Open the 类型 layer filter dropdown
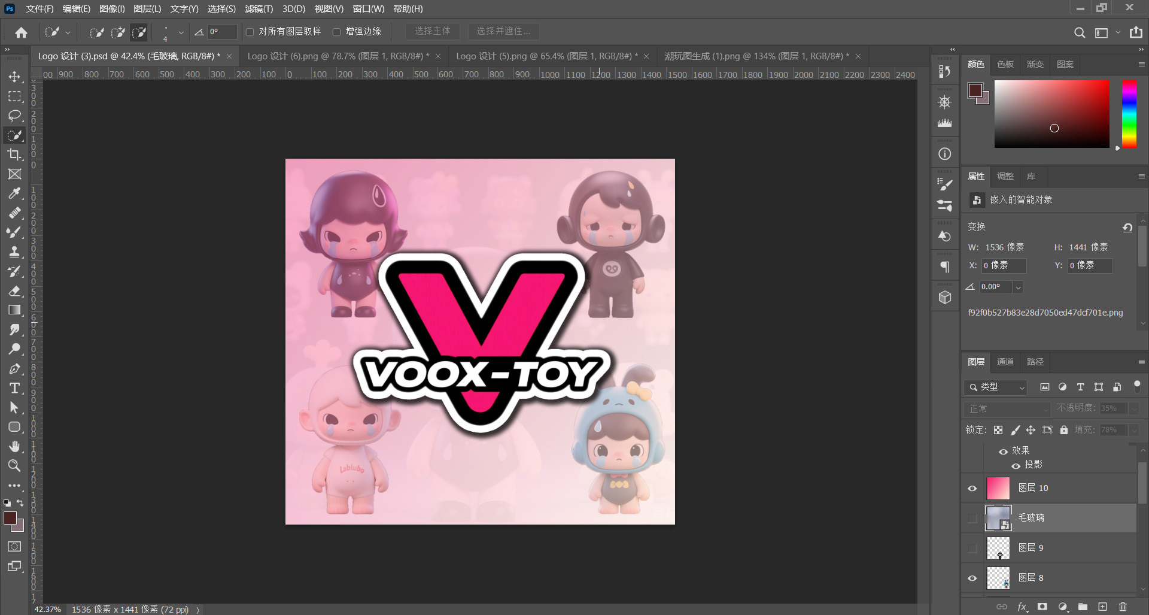This screenshot has height=615, width=1149. (995, 387)
